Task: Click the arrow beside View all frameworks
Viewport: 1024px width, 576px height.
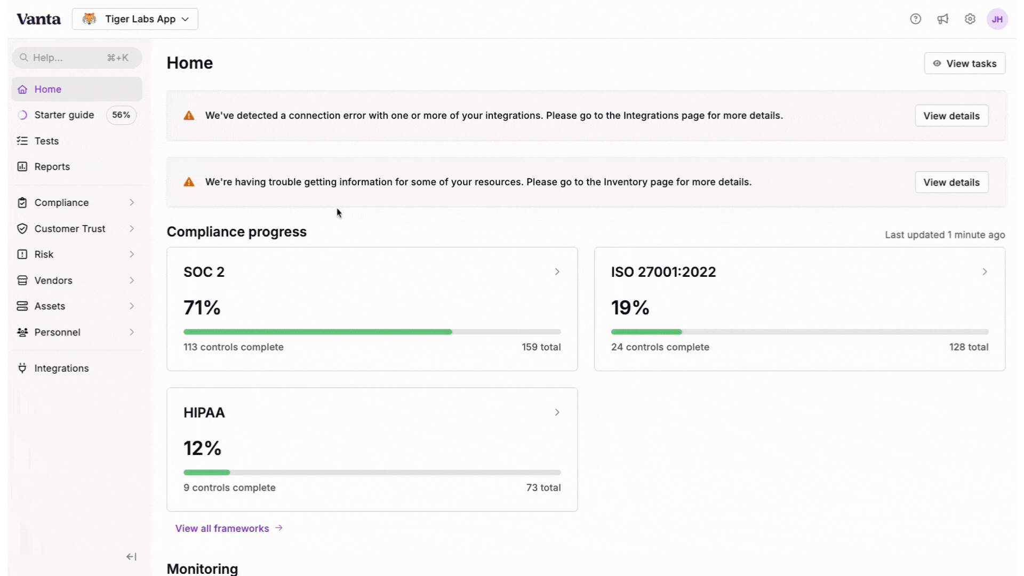Action: tap(279, 528)
